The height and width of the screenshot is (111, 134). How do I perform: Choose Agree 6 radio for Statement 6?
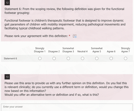(x=111, y=58)
